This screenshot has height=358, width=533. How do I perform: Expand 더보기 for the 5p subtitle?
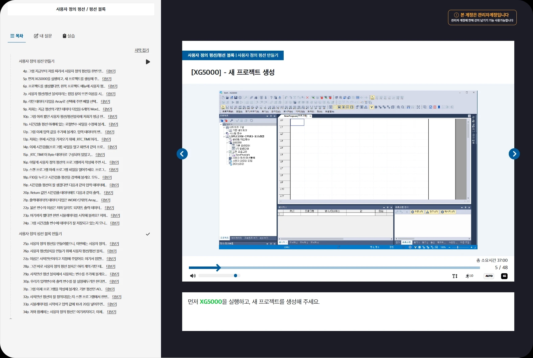pyautogui.click(x=107, y=79)
